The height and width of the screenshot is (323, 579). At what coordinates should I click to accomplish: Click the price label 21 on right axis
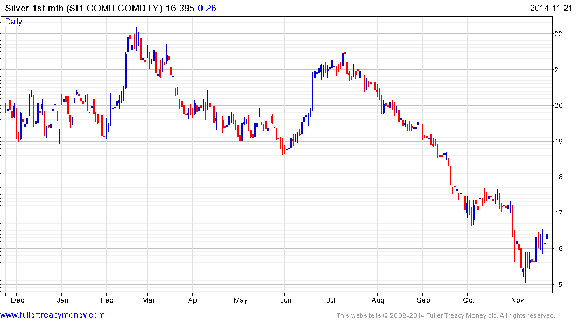(559, 70)
